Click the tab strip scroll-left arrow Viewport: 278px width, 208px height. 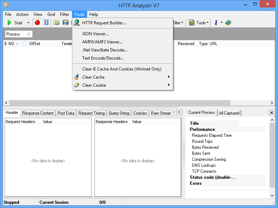tap(174, 112)
